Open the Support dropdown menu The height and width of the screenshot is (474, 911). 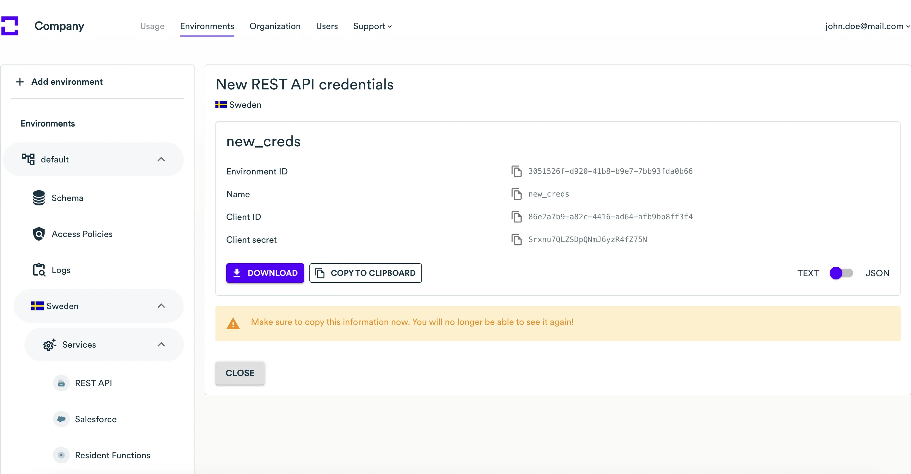tap(372, 26)
